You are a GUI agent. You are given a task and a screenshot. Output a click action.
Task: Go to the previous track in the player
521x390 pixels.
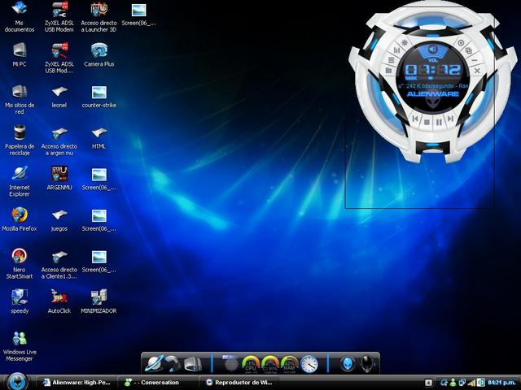(x=415, y=119)
